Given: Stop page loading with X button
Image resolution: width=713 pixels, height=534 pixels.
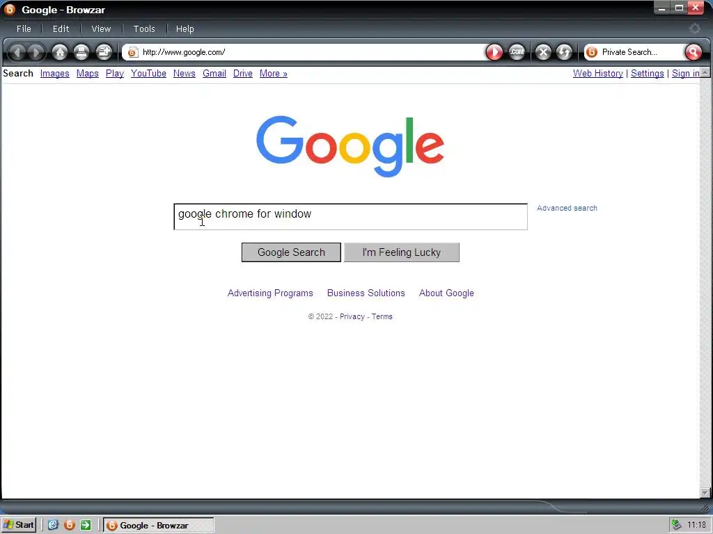Looking at the screenshot, I should [543, 52].
